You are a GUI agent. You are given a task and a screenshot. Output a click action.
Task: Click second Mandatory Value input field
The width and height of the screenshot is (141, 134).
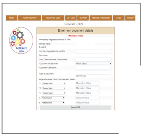pos(87,88)
